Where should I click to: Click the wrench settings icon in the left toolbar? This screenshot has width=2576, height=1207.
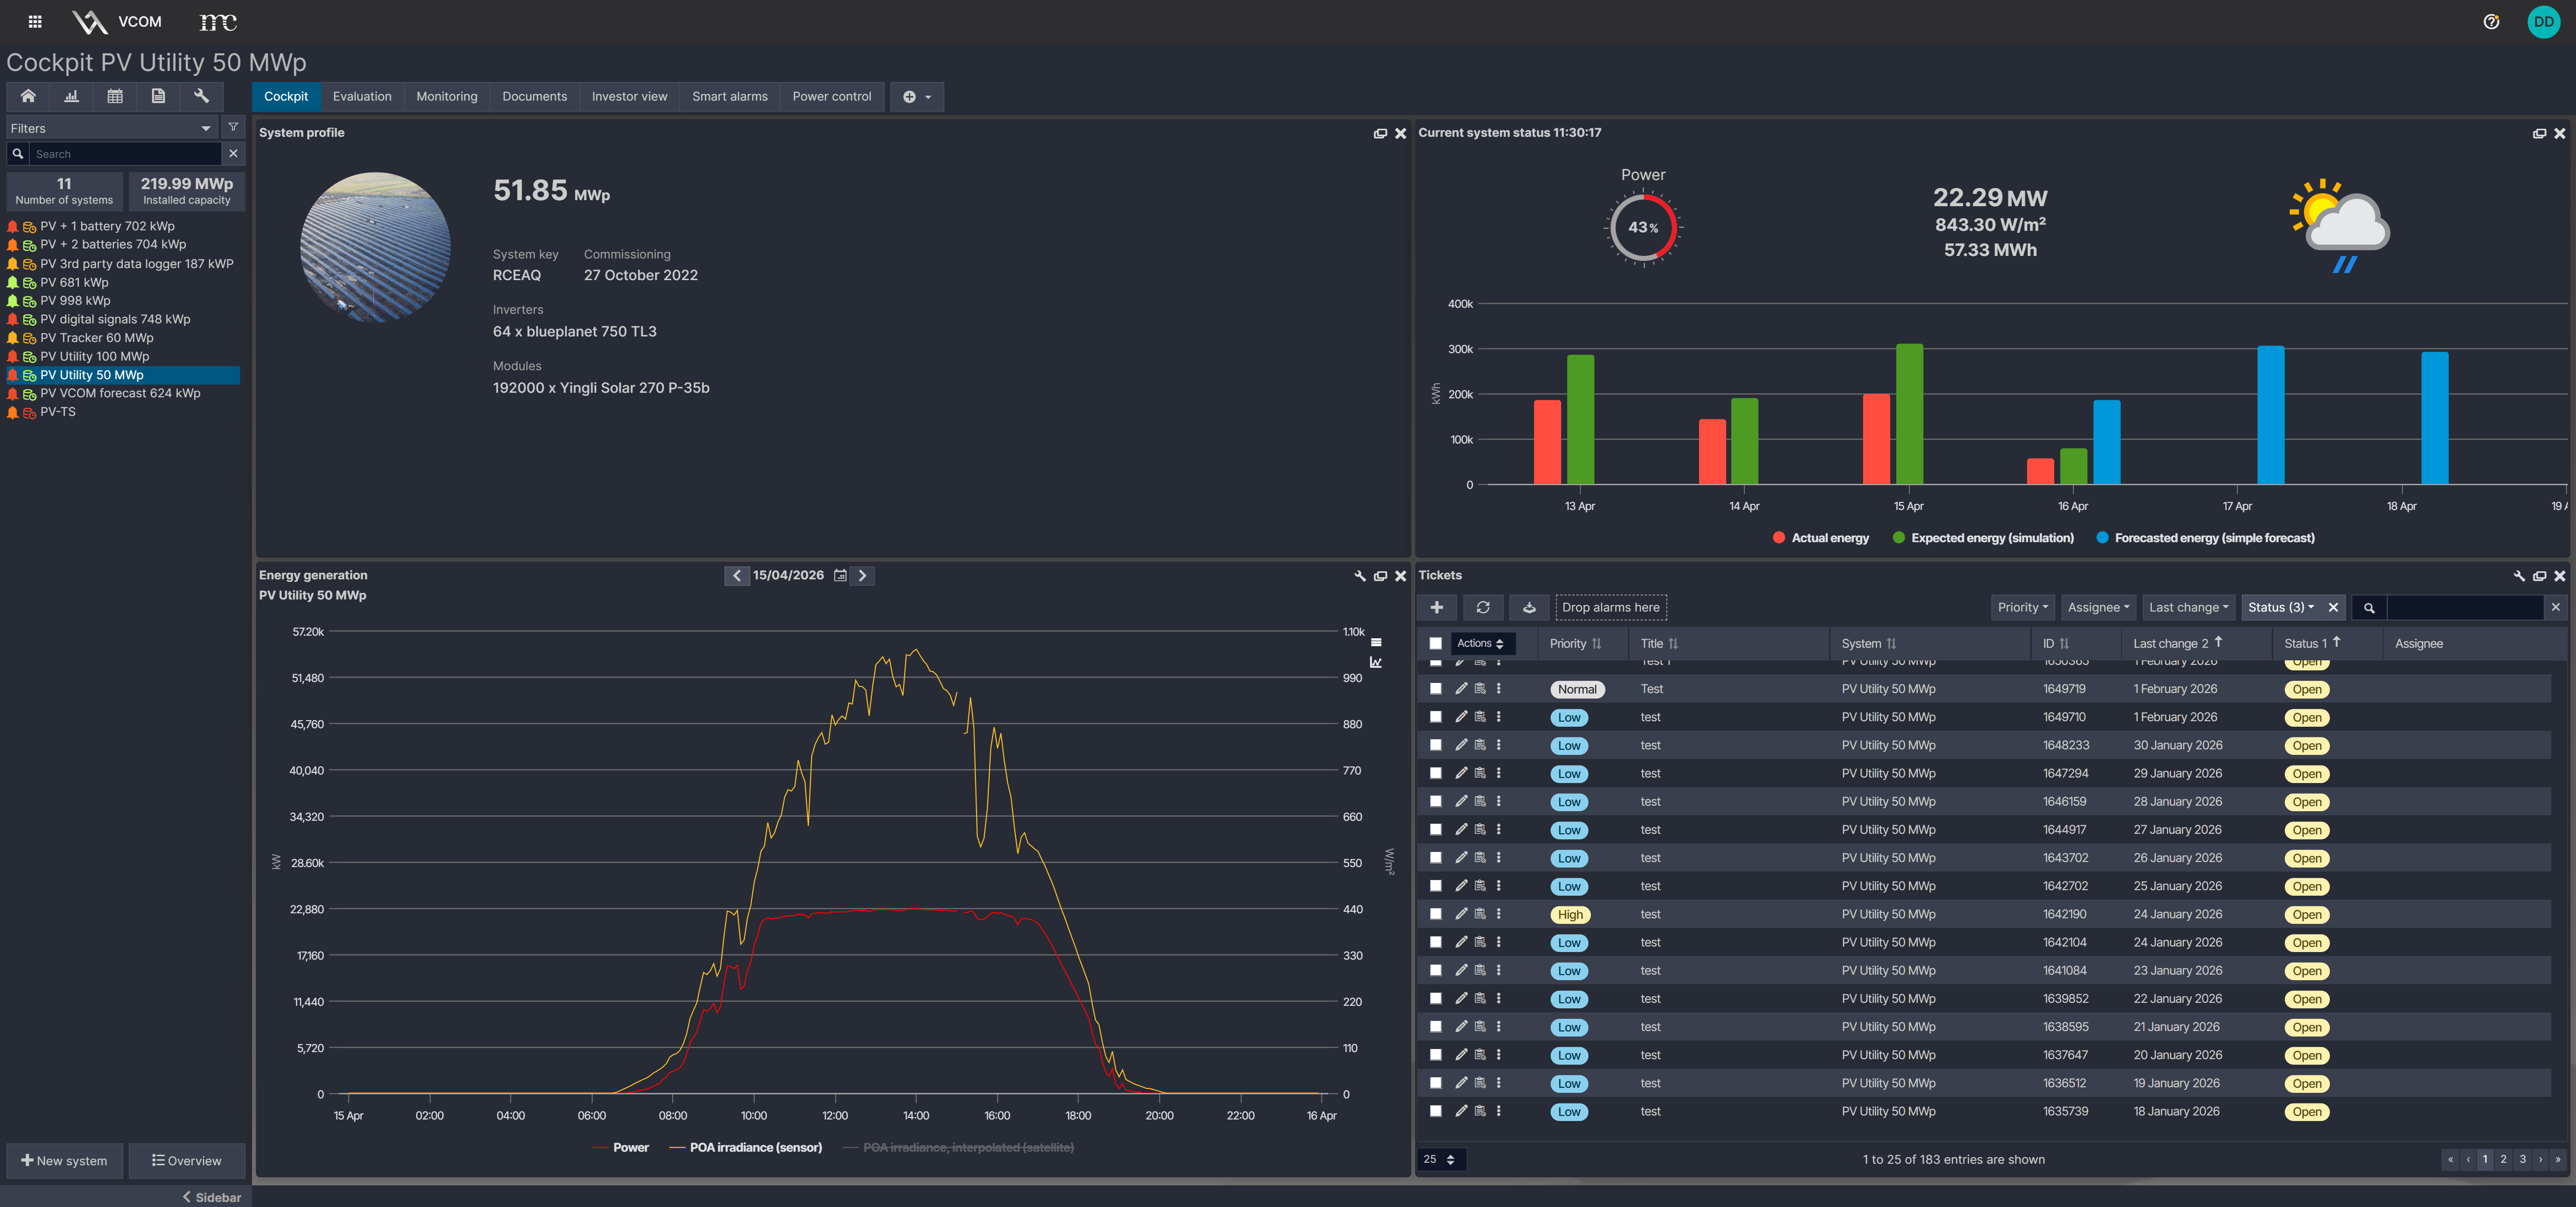[201, 97]
